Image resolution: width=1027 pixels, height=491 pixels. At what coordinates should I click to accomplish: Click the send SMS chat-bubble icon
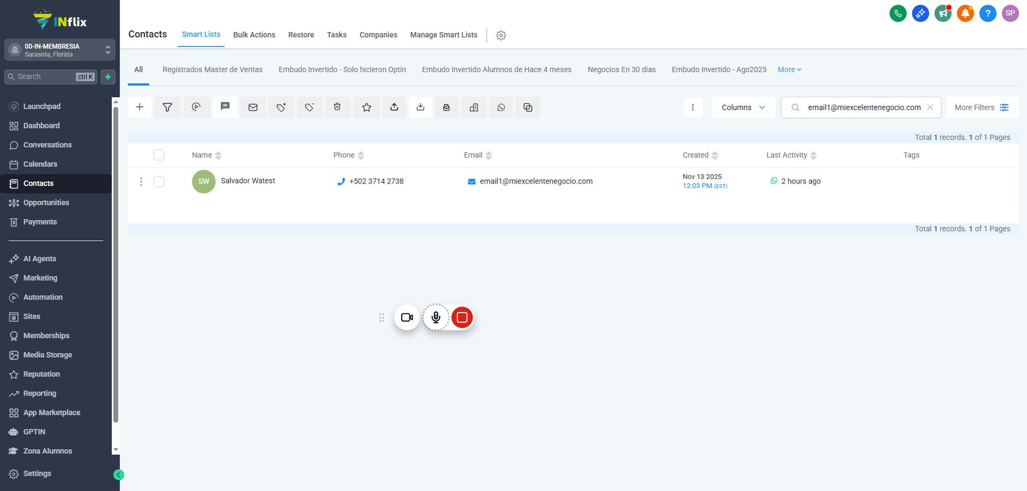[225, 107]
